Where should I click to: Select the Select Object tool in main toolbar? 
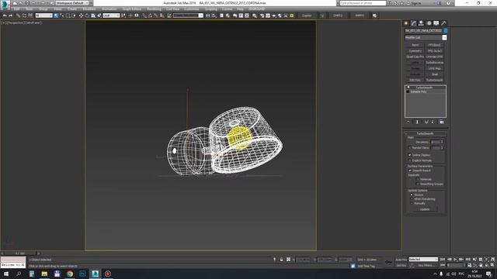click(56, 15)
